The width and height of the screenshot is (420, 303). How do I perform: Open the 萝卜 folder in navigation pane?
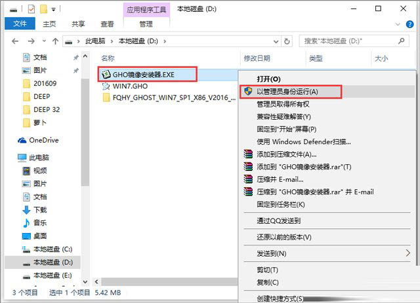point(40,122)
